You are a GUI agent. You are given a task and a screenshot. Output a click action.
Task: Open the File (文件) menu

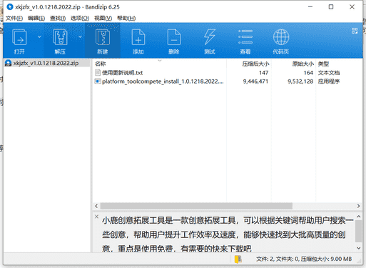14,18
